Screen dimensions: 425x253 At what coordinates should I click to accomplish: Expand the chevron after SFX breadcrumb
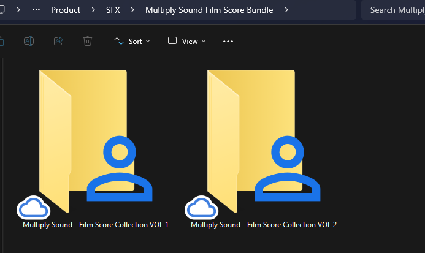(132, 10)
